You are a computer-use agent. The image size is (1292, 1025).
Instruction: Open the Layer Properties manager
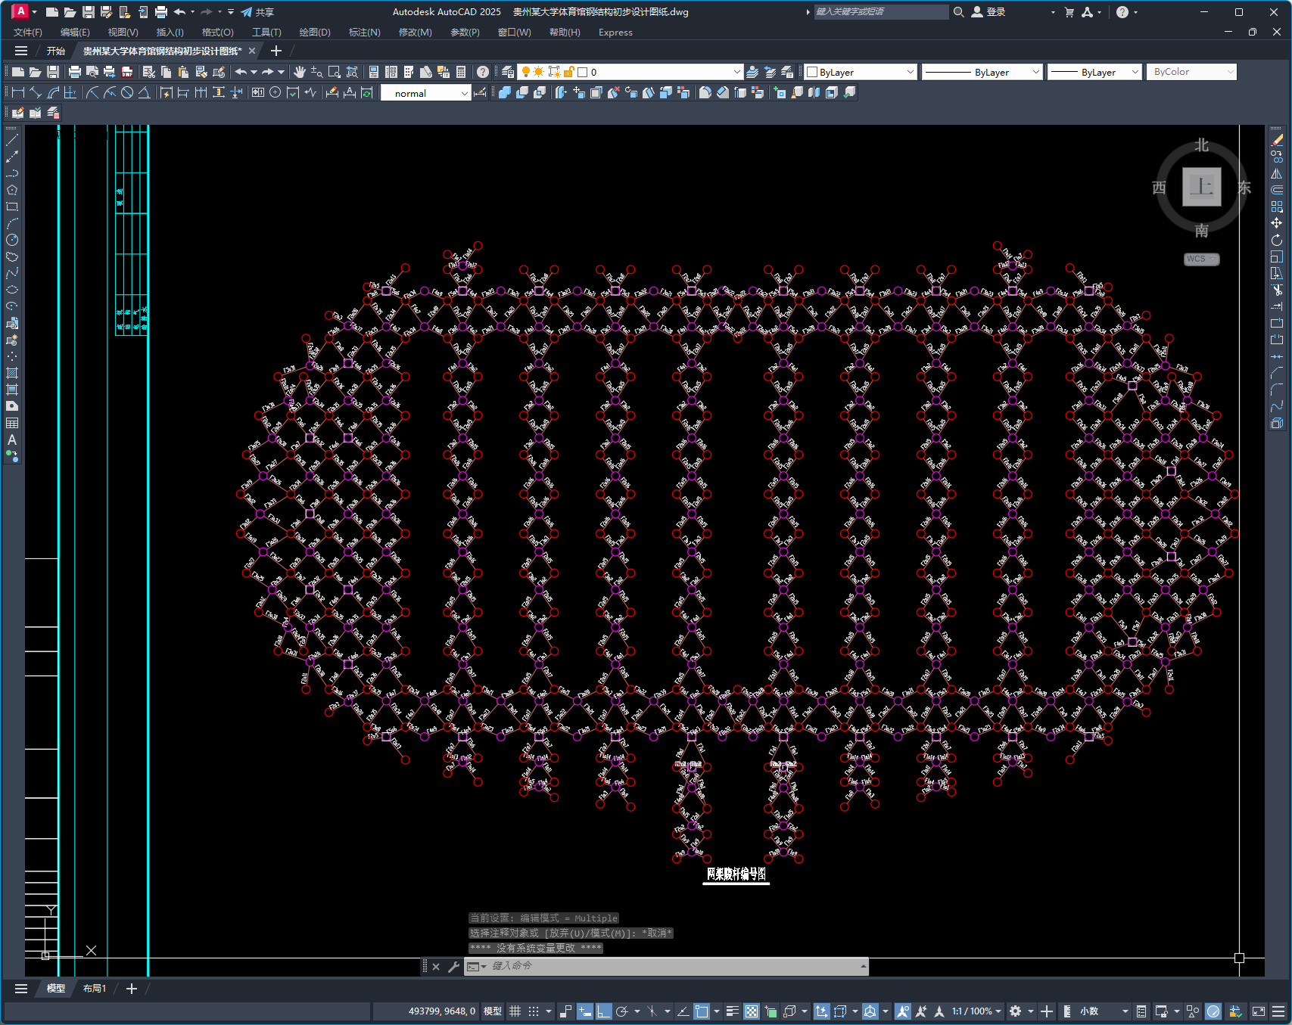tap(508, 72)
